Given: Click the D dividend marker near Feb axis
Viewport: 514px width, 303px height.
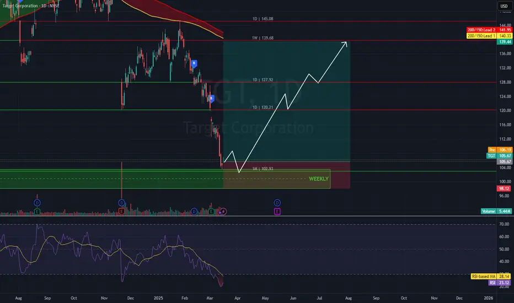Looking at the screenshot, I should coord(194,212).
